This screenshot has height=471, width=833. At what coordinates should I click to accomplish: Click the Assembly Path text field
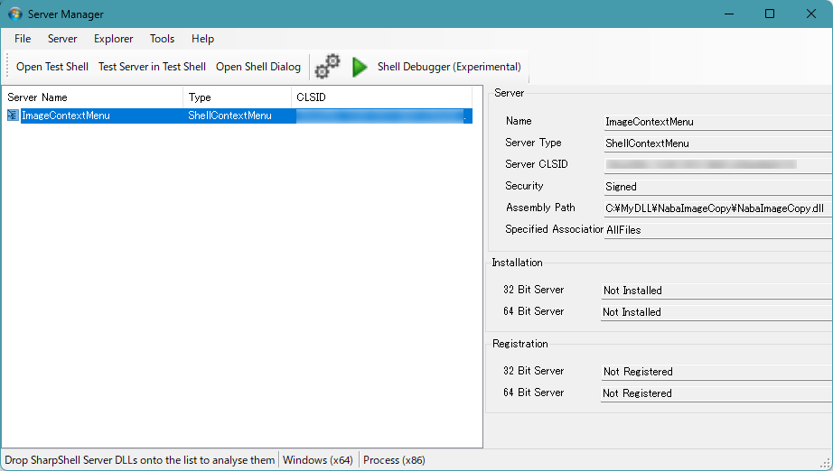(716, 208)
